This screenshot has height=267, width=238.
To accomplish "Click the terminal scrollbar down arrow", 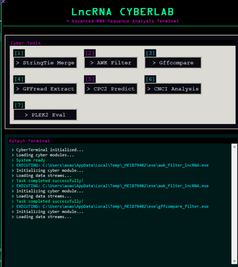I will (234, 261).
